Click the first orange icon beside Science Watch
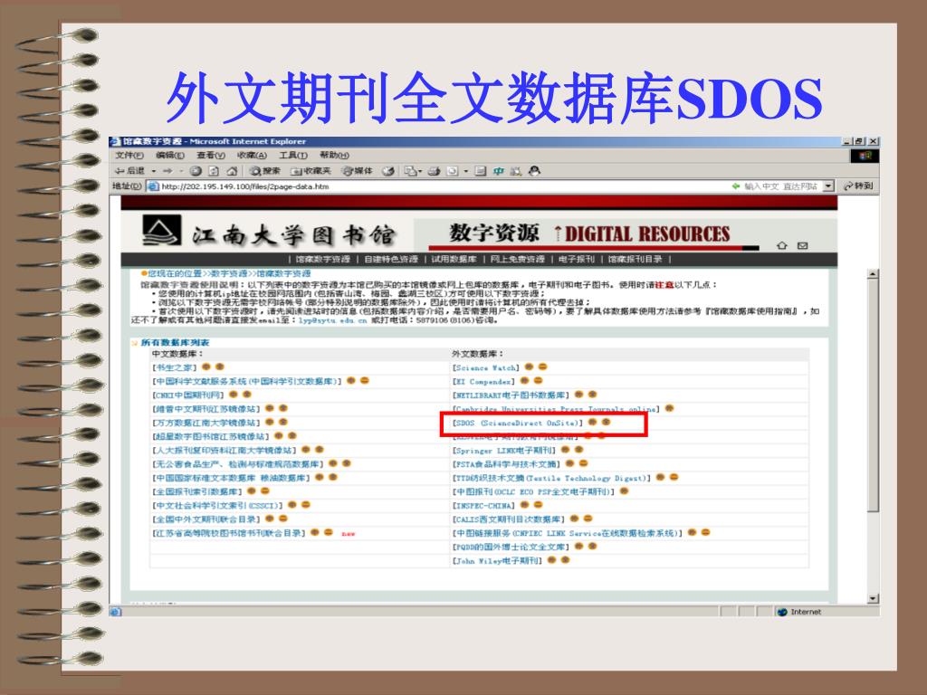Image resolution: width=927 pixels, height=695 pixels. point(529,367)
